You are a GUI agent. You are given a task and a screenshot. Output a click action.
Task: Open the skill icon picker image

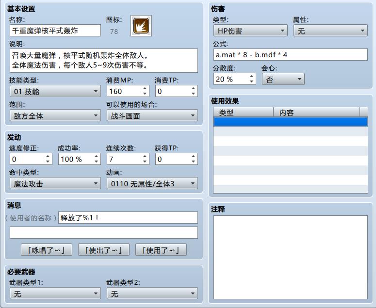[x=141, y=26]
